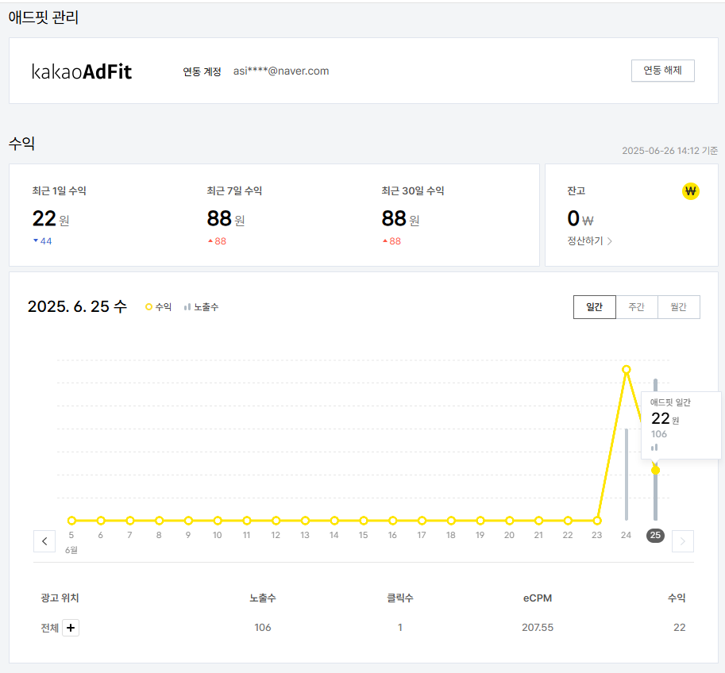Click the 최근 1일 수익 value 22 원

(x=50, y=218)
